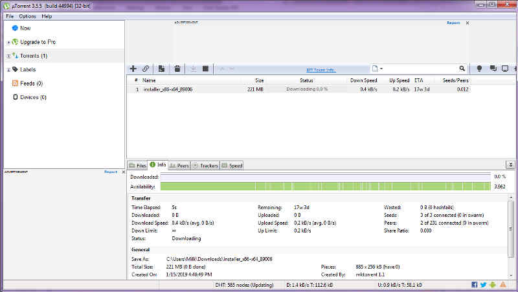Click the chat bubbles toolbar icon
518x292 pixels.
tap(493, 69)
